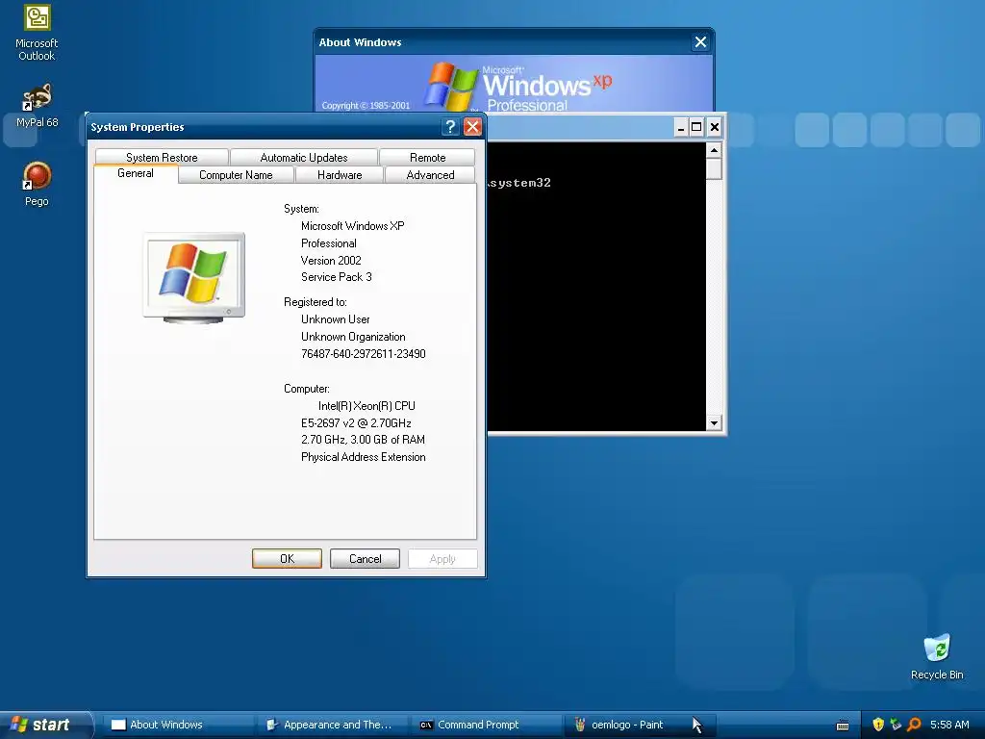Viewport: 985px width, 739px height.
Task: Click the help question mark in System Properties
Action: (450, 127)
